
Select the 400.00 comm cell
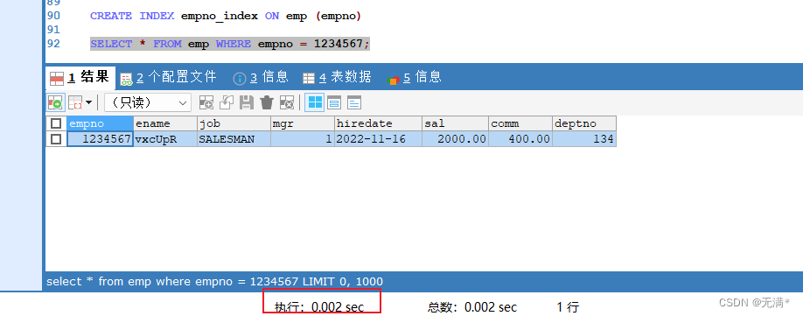(x=520, y=139)
